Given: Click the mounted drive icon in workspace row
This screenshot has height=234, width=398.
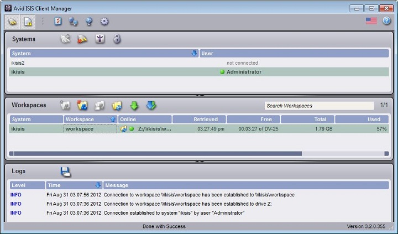Looking at the screenshot, I should click(x=124, y=129).
